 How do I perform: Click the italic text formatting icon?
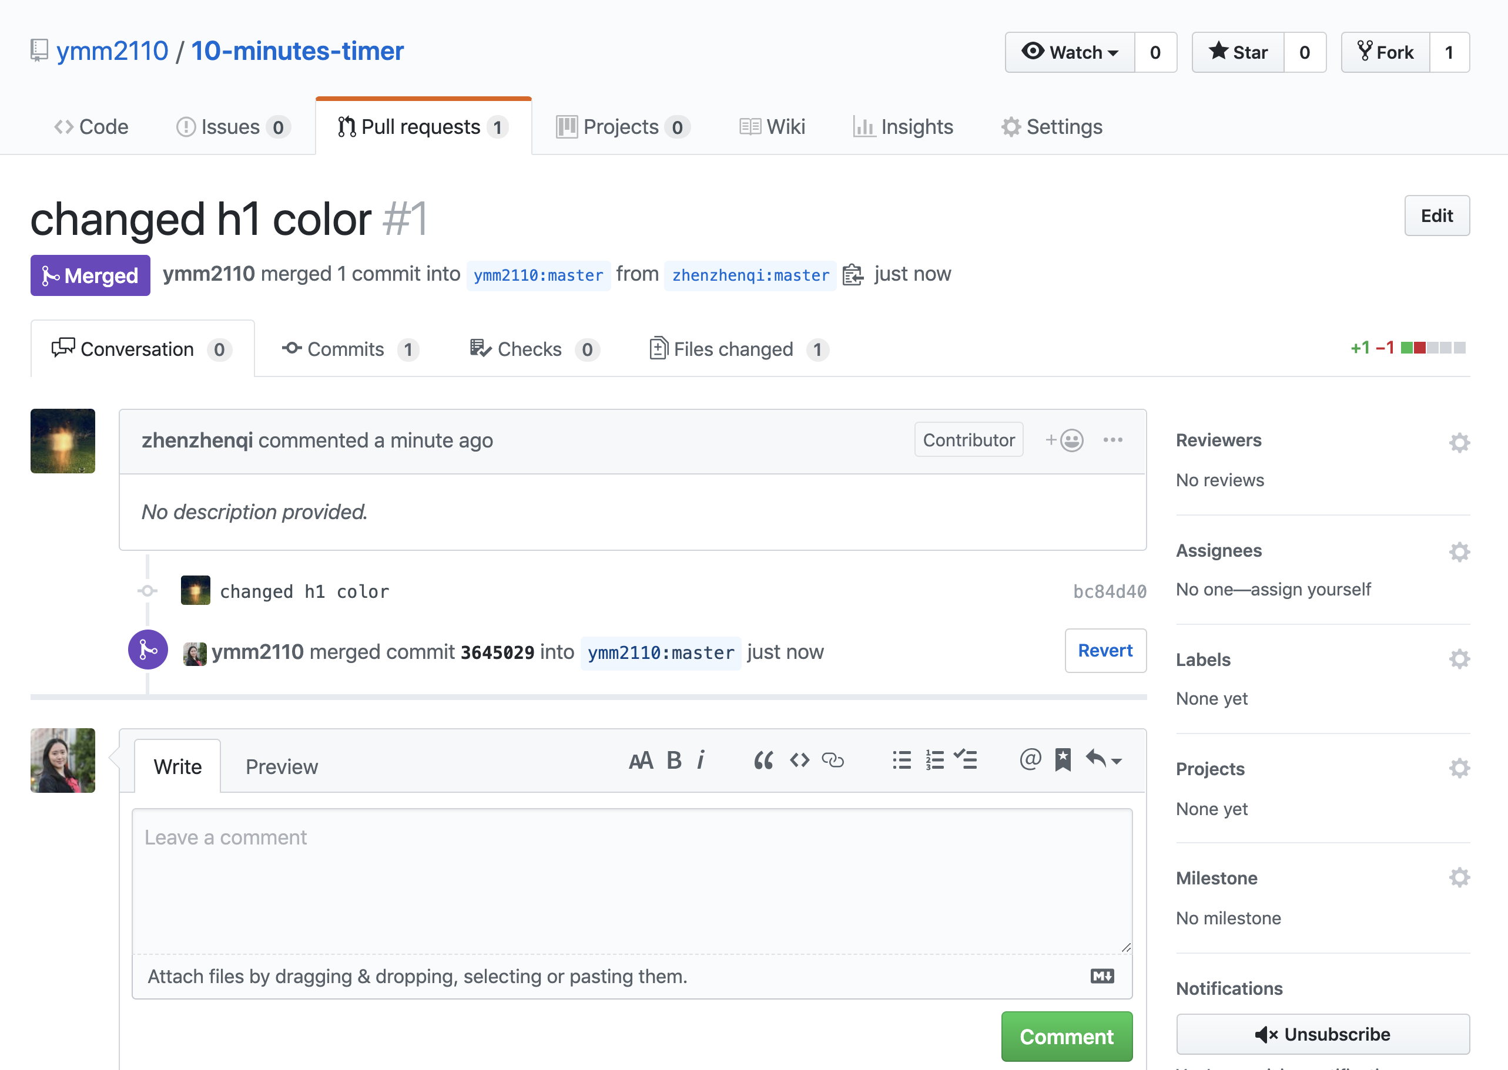[701, 761]
